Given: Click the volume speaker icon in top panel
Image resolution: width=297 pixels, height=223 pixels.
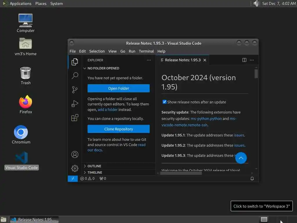Looking at the screenshot, I should tap(256, 3).
